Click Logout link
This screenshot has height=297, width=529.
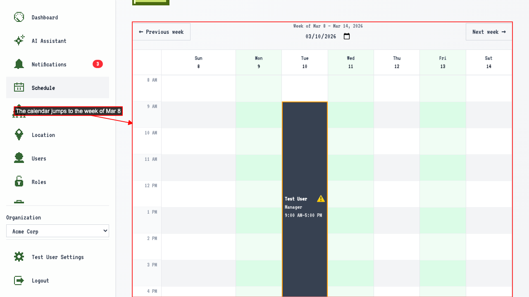tap(57, 280)
